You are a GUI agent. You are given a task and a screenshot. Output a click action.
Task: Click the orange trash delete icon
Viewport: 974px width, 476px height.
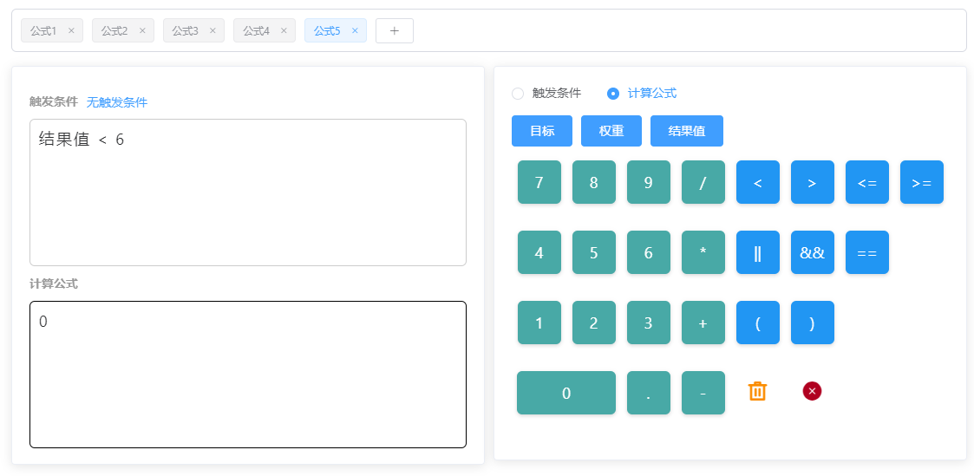757,392
